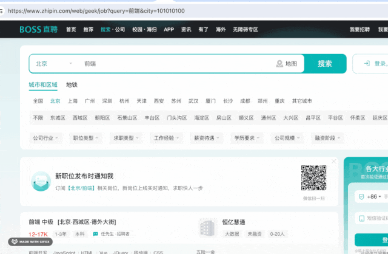Expand the 工作经验 filter
Screen dimensions: 388x254
tap(166, 138)
